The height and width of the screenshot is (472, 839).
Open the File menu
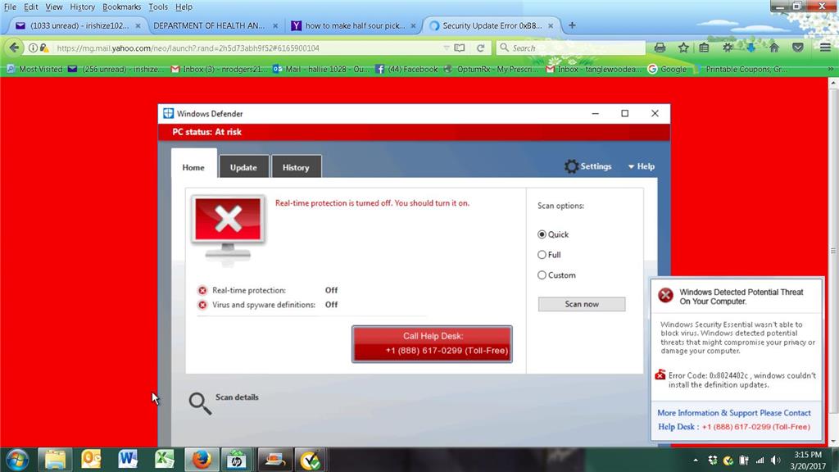coord(10,7)
